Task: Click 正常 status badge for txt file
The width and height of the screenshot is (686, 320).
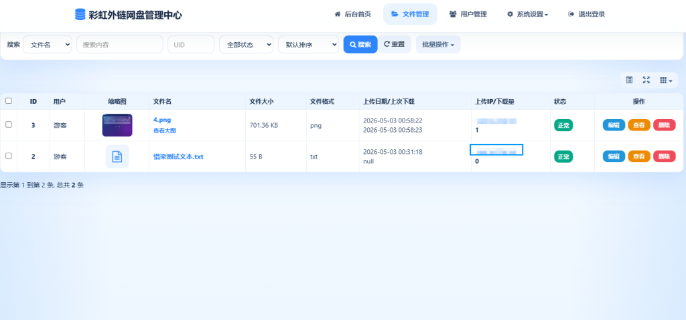Action: (563, 157)
